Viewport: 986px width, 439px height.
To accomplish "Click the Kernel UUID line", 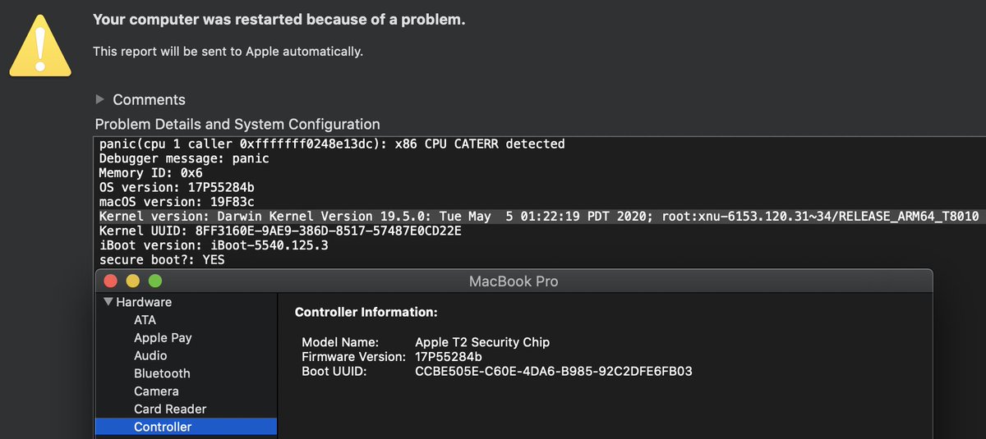I will tap(280, 231).
